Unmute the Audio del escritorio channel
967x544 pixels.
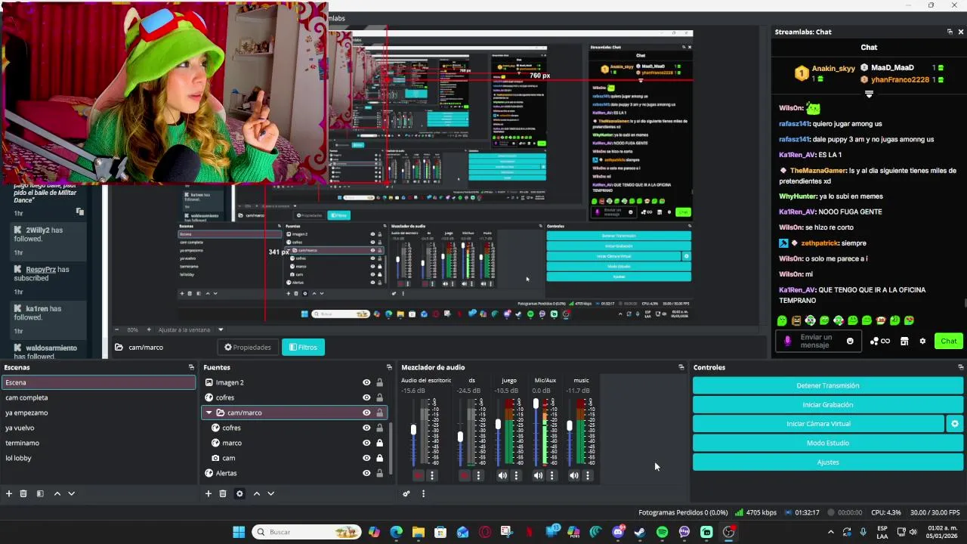click(419, 475)
